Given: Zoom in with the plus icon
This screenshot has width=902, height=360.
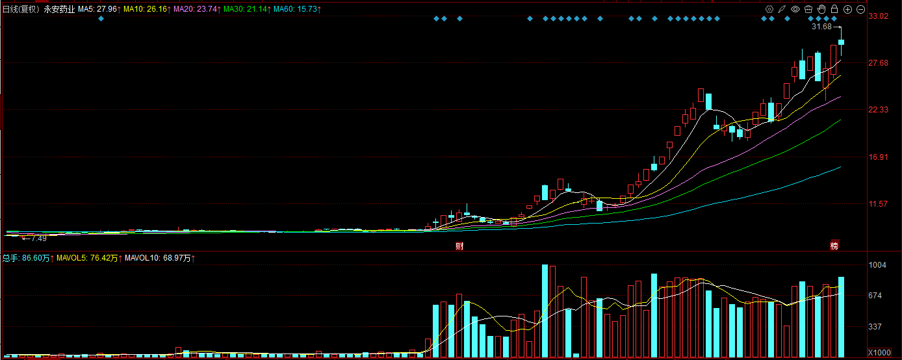Looking at the screenshot, I should (847, 9).
